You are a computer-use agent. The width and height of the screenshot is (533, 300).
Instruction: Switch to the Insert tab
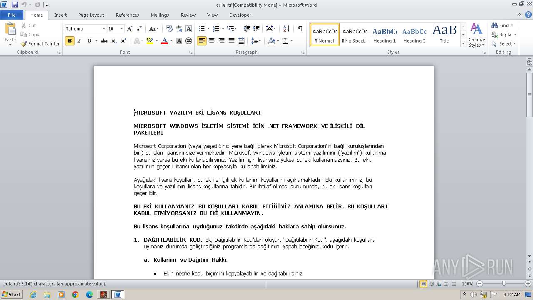(60, 15)
